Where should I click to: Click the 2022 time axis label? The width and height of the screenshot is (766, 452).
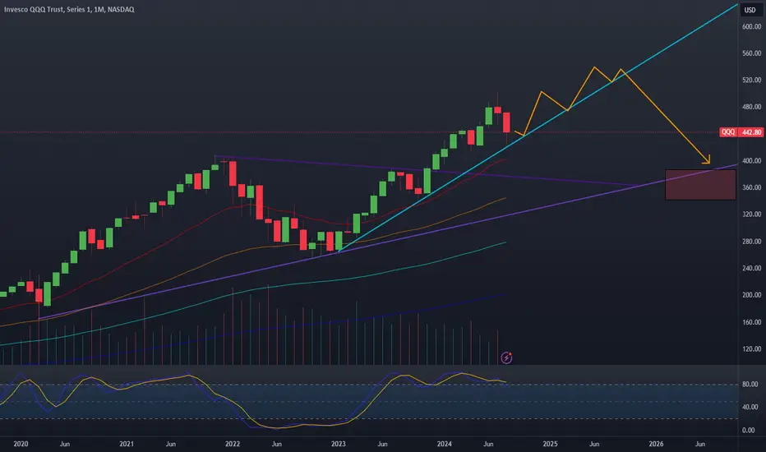coord(233,444)
